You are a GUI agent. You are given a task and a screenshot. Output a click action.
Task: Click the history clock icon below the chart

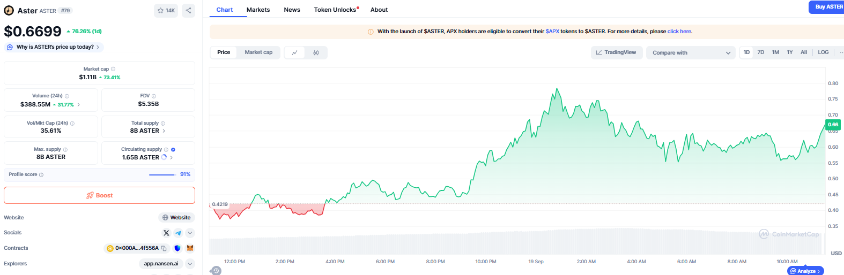216,271
